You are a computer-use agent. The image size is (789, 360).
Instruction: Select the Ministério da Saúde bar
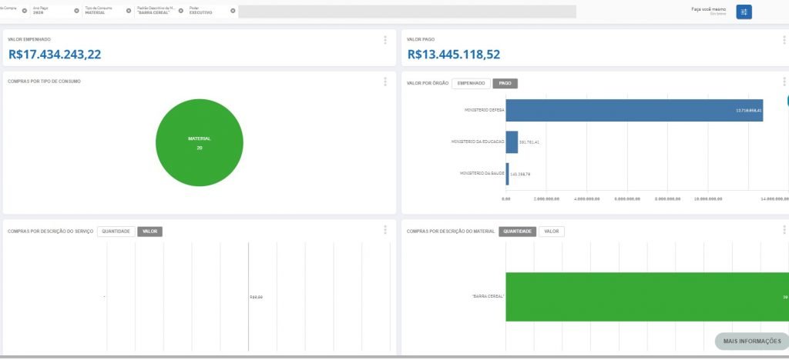[x=507, y=174]
